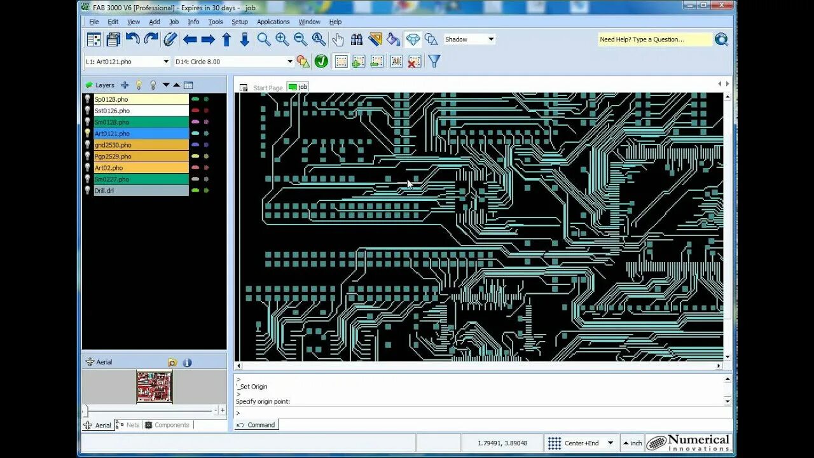Select the measure ruler tool
The image size is (814, 458).
[375, 39]
